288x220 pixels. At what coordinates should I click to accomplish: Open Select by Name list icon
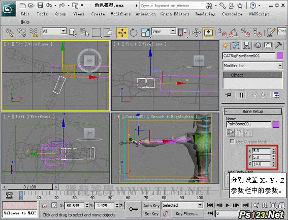click(84, 32)
